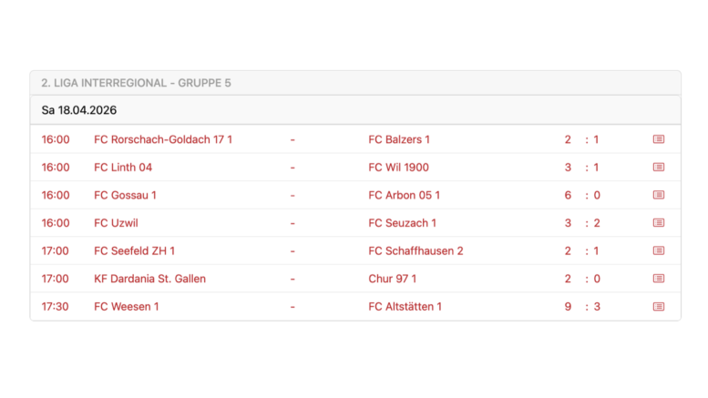Viewport: 708px width, 398px height.
Task: Click the 17:30 kickoff time of Weesen match
Action: [55, 307]
